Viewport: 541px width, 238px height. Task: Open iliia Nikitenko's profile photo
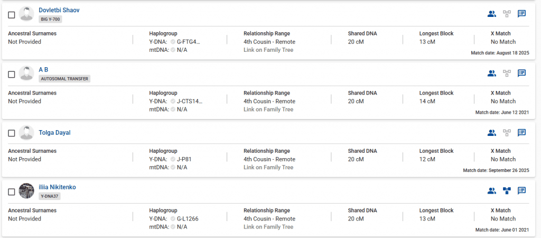26,191
